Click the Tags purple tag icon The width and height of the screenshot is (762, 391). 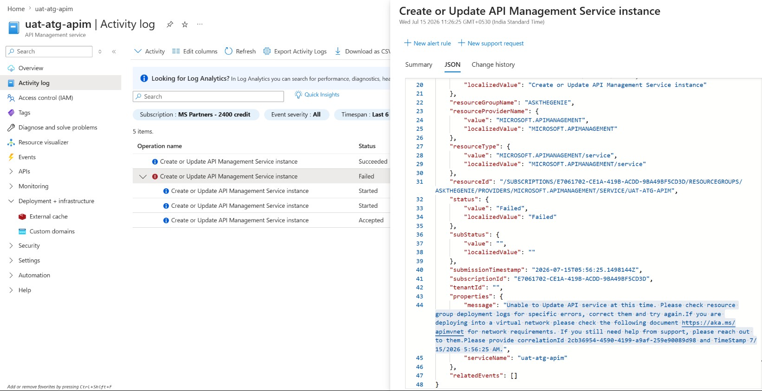(x=11, y=113)
